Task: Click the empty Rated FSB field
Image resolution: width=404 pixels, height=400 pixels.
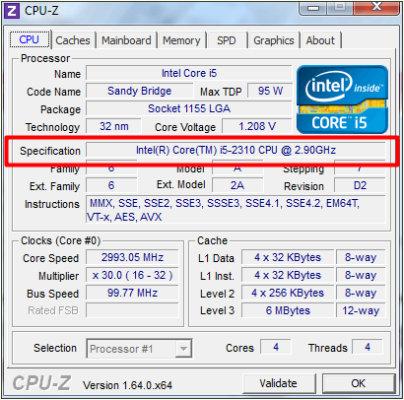Action: tap(132, 310)
